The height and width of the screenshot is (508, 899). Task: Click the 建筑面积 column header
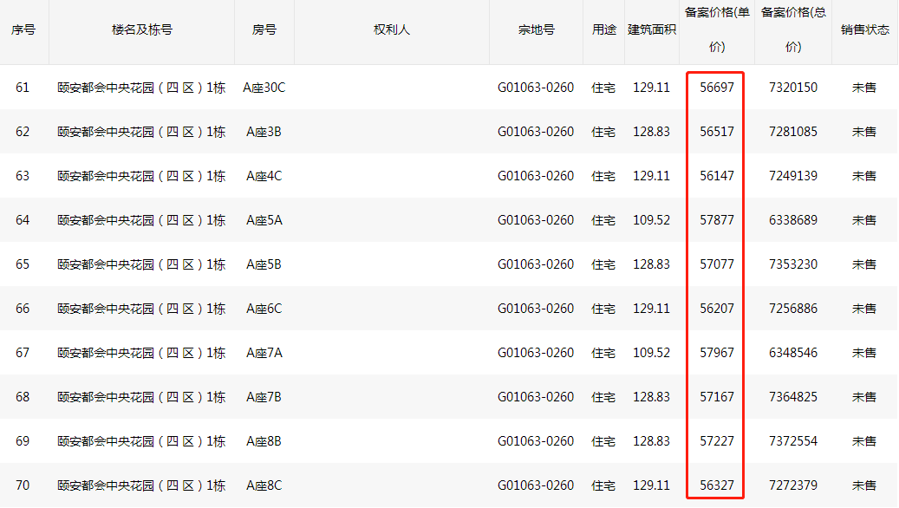[652, 29]
